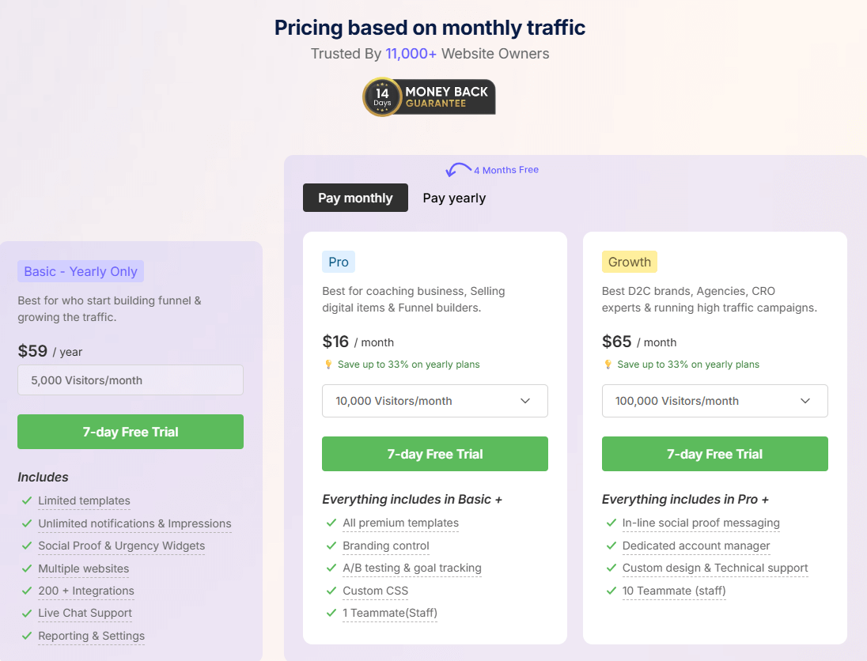Click the checkmark beside In-line social proof messaging
This screenshot has width=867, height=661.
point(611,523)
